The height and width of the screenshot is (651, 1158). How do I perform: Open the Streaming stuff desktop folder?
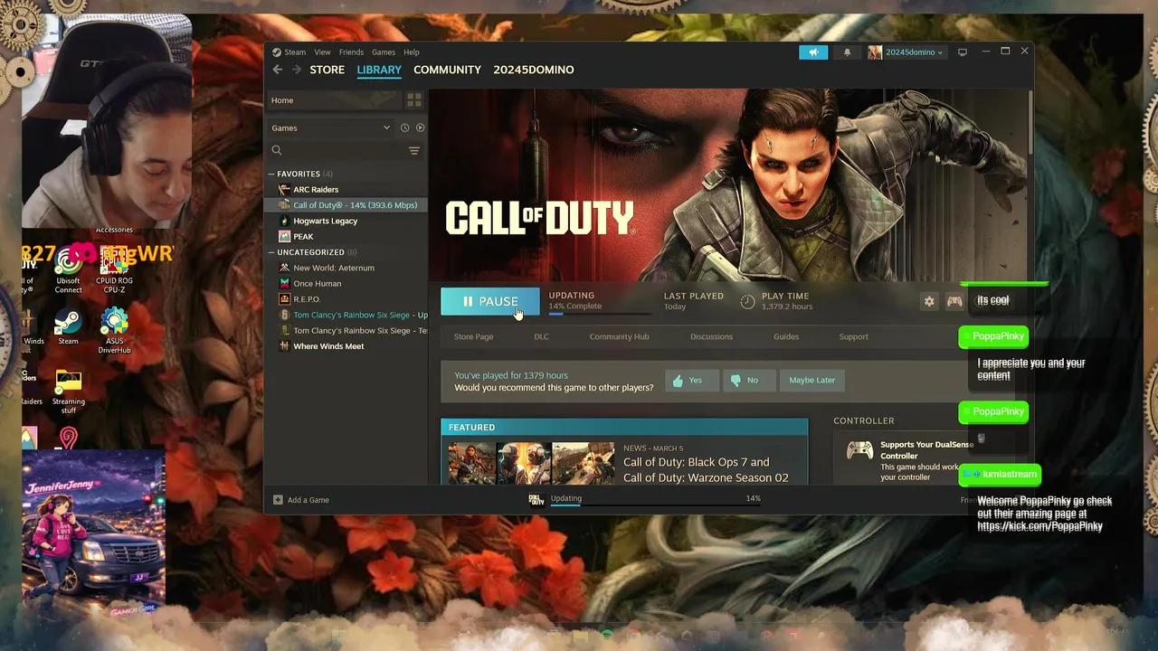68,391
